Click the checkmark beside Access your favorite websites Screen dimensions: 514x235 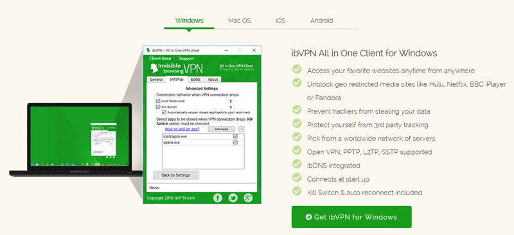(297, 69)
